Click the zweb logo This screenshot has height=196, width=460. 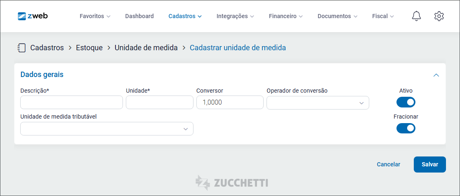[33, 16]
